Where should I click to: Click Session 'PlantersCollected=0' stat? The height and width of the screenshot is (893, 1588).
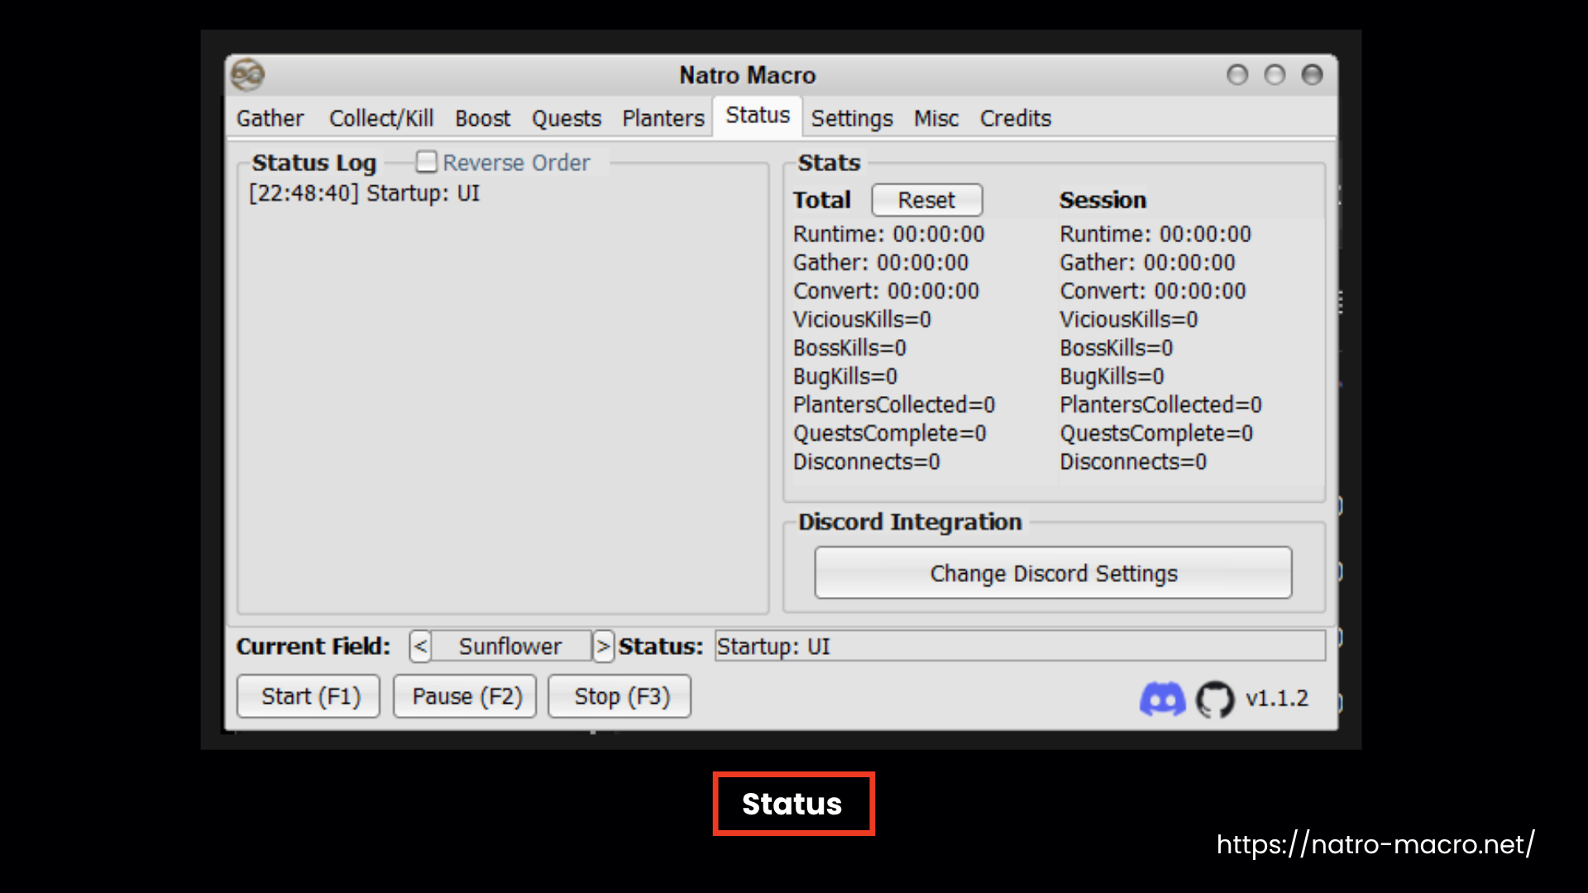(x=1160, y=405)
